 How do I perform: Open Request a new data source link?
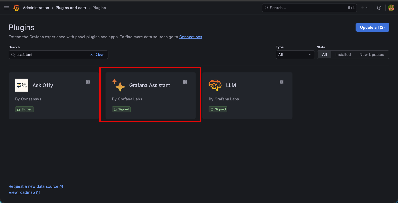click(34, 186)
